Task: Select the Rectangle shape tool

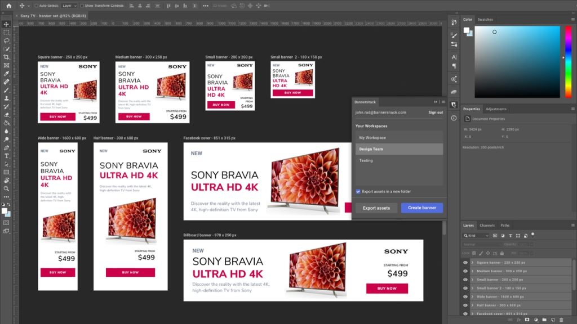Action: pos(6,172)
